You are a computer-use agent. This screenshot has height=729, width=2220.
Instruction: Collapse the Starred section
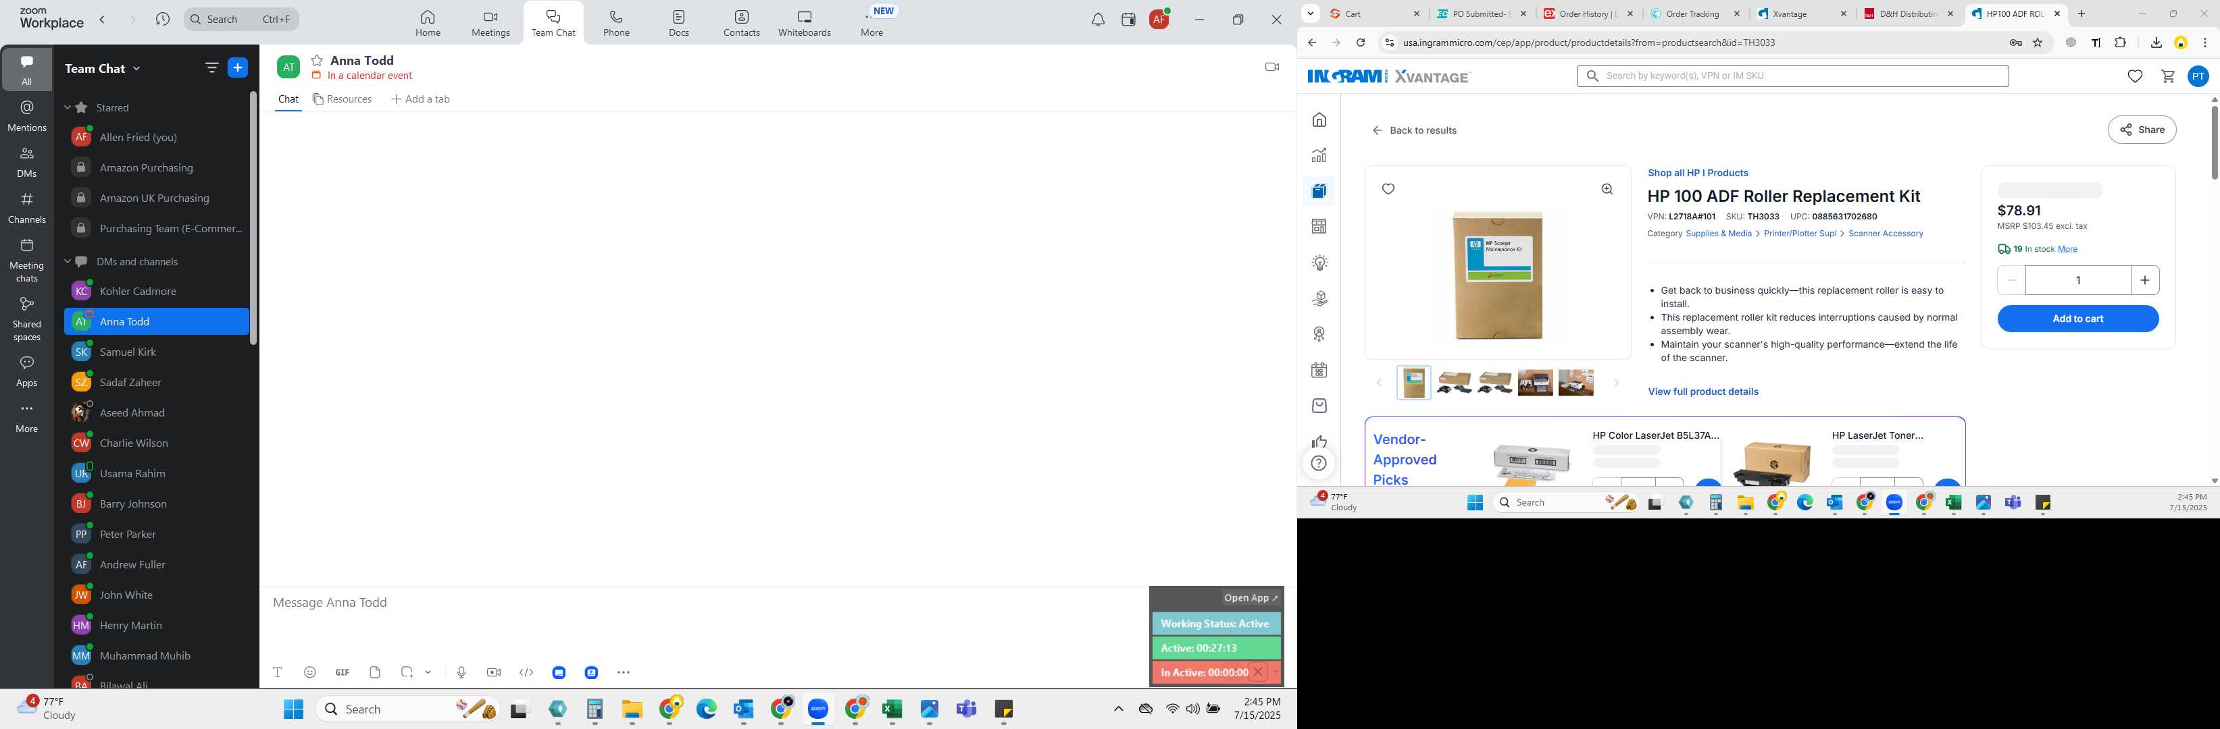point(67,107)
